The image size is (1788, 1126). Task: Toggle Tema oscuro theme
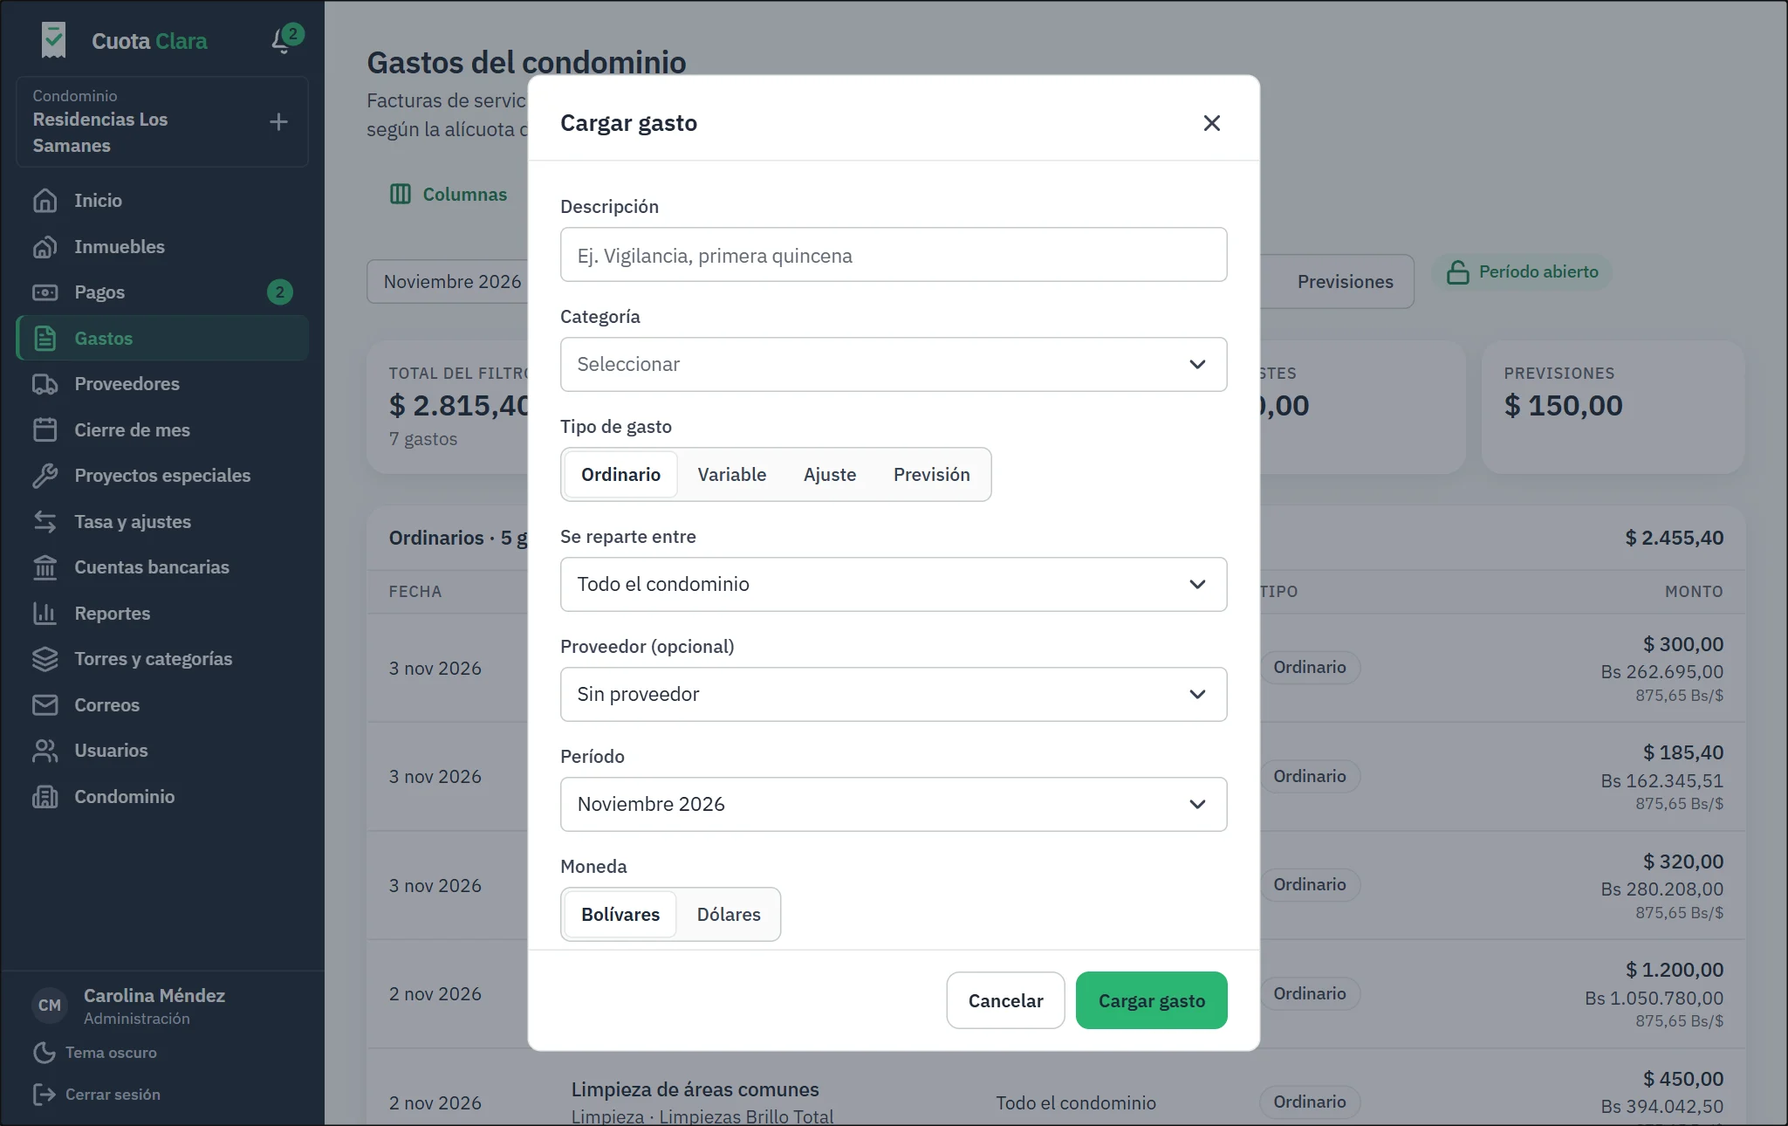point(95,1053)
